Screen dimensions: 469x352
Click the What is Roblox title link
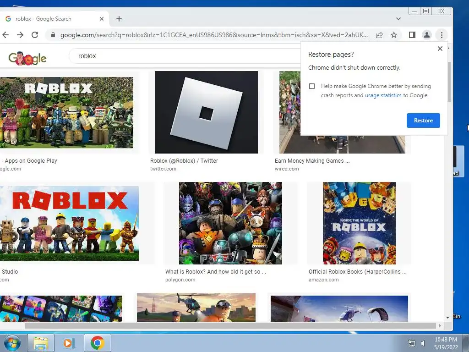pos(215,272)
